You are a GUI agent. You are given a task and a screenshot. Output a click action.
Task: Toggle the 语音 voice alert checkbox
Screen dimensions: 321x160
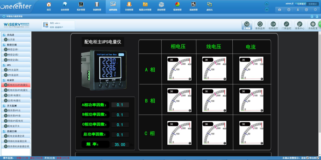308,158
